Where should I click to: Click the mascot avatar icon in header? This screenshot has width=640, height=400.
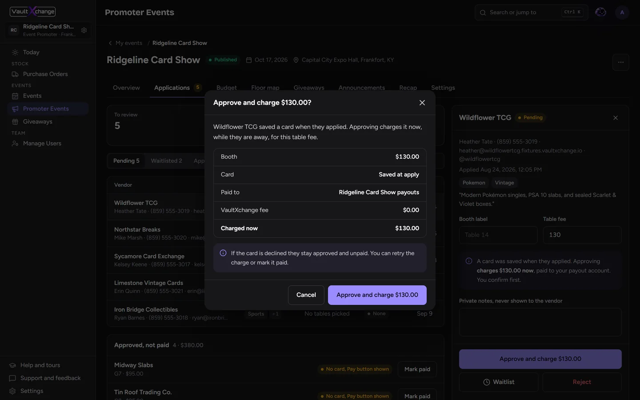click(601, 12)
